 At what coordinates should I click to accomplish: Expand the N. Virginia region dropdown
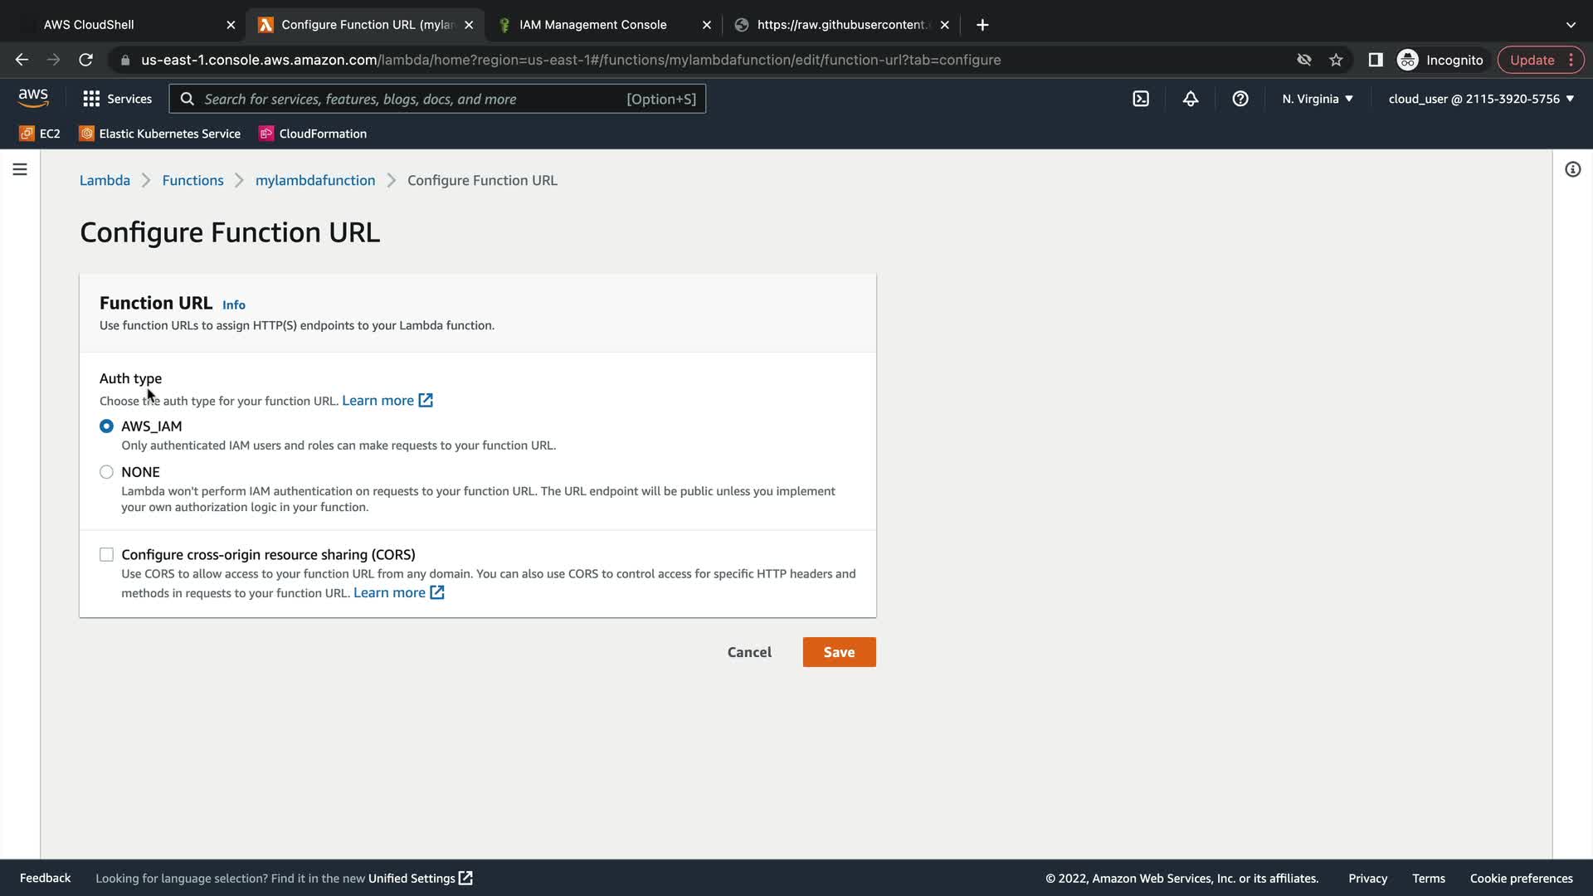coord(1318,99)
